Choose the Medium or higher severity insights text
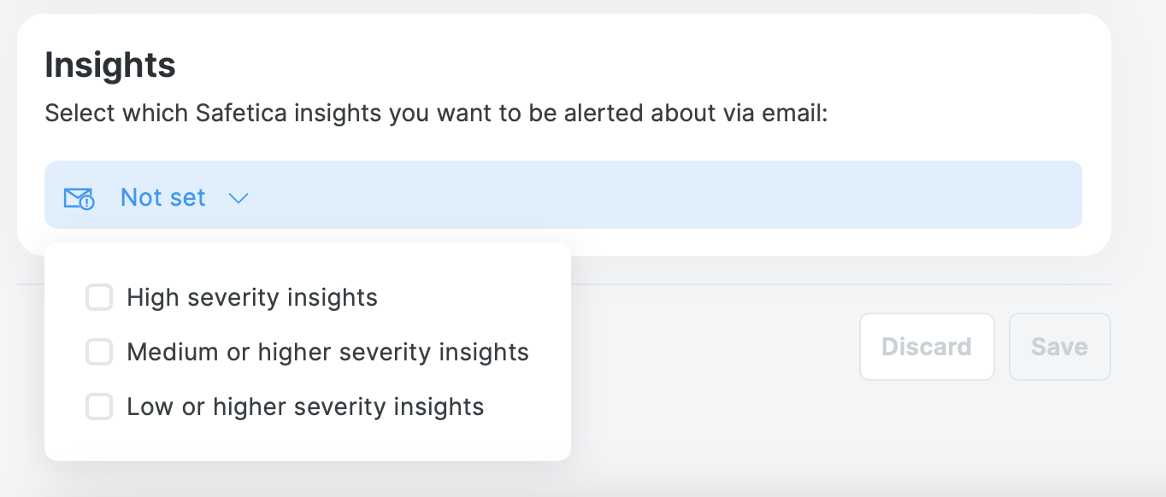The height and width of the screenshot is (497, 1166). click(x=328, y=352)
